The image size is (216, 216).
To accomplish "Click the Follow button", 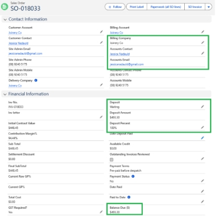I will pos(115,7).
